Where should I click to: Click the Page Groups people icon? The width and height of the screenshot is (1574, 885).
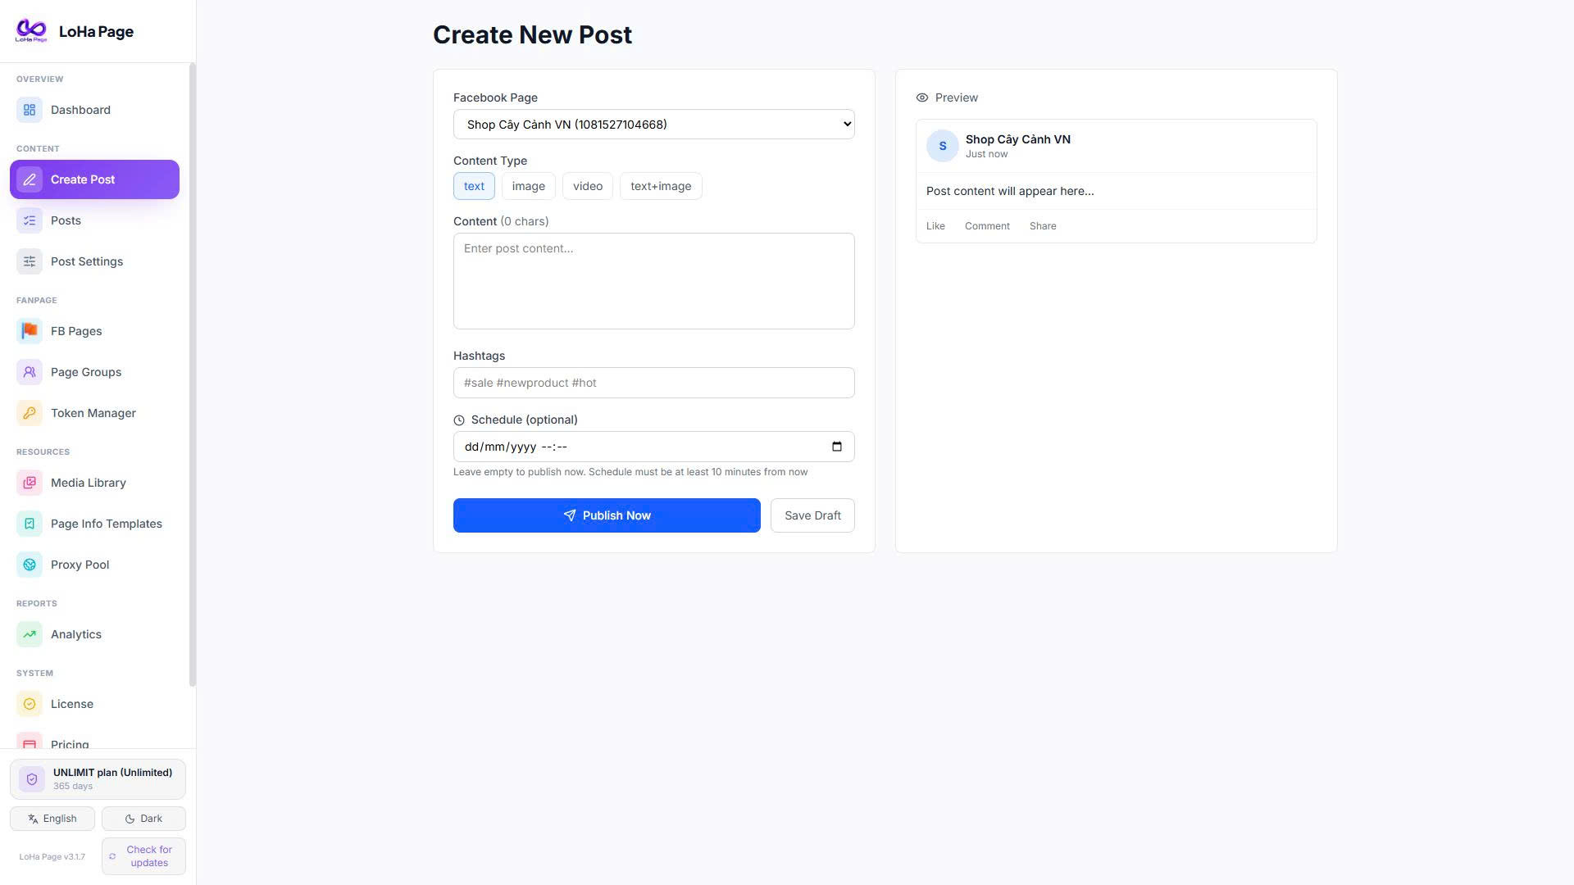coord(30,372)
